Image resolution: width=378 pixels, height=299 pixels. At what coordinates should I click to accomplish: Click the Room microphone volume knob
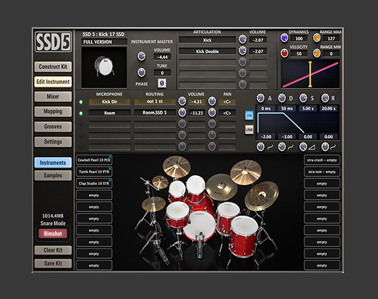pos(182,113)
